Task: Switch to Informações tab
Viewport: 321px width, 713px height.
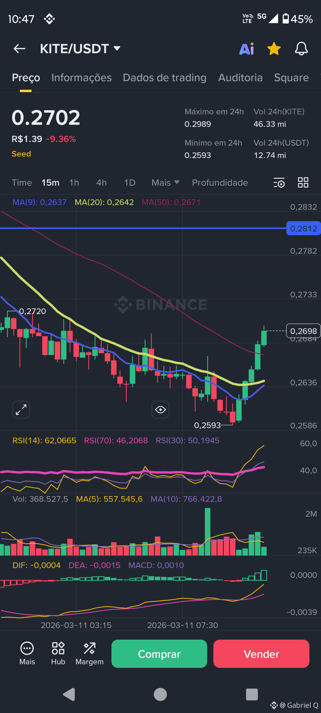Action: (81, 78)
